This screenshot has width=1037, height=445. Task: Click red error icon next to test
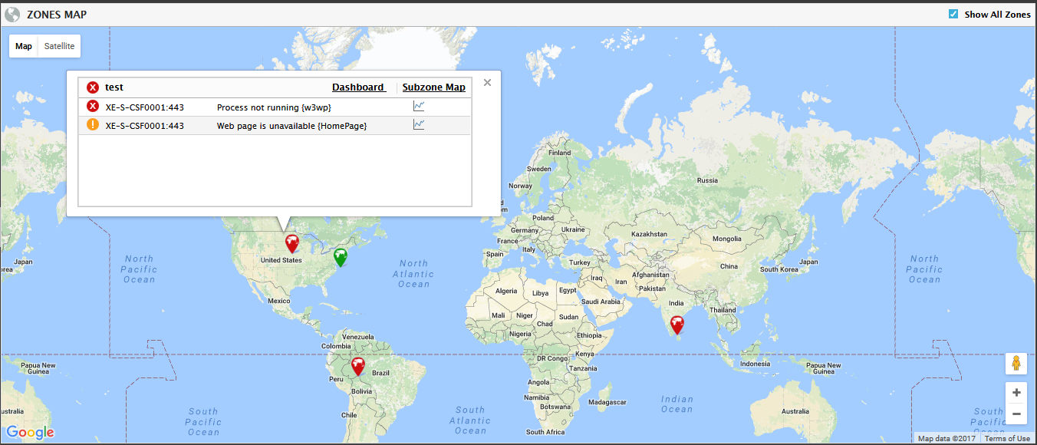point(93,87)
